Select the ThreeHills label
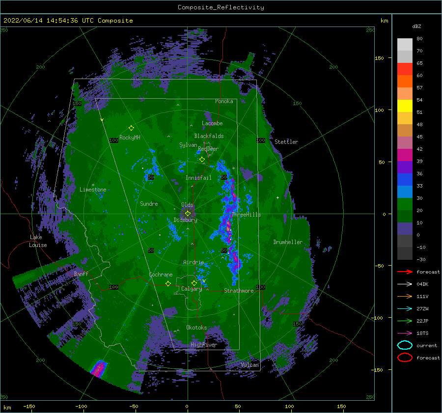 (247, 215)
